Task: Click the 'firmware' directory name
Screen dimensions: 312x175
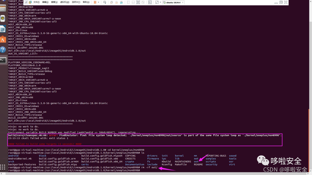Action: click(153, 159)
